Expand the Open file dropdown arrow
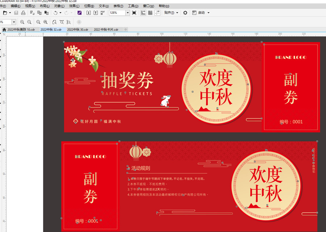The height and width of the screenshot is (232, 326). (10, 13)
